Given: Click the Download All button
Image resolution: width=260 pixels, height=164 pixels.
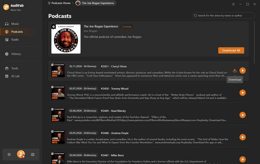Looking at the screenshot, I should pyautogui.click(x=231, y=50).
